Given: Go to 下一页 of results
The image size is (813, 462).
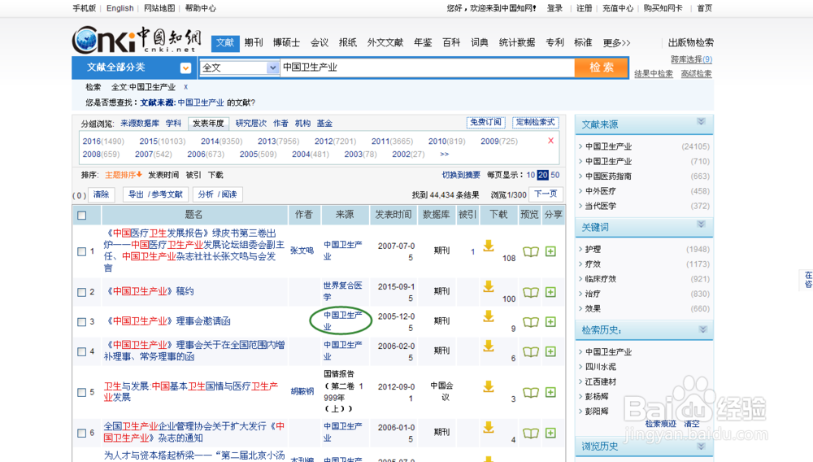Looking at the screenshot, I should (x=546, y=194).
